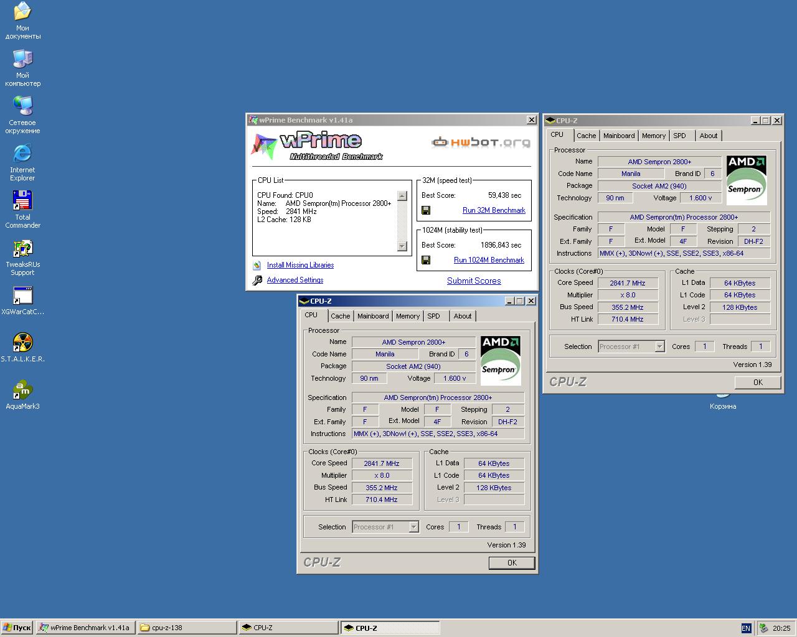Screen dimensions: 797x637
Task: Switch to Cache tab in lower CPU-Z
Action: (341, 316)
